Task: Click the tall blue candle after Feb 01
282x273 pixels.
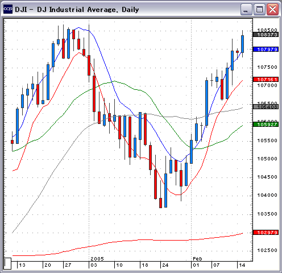Action: (x=206, y=103)
